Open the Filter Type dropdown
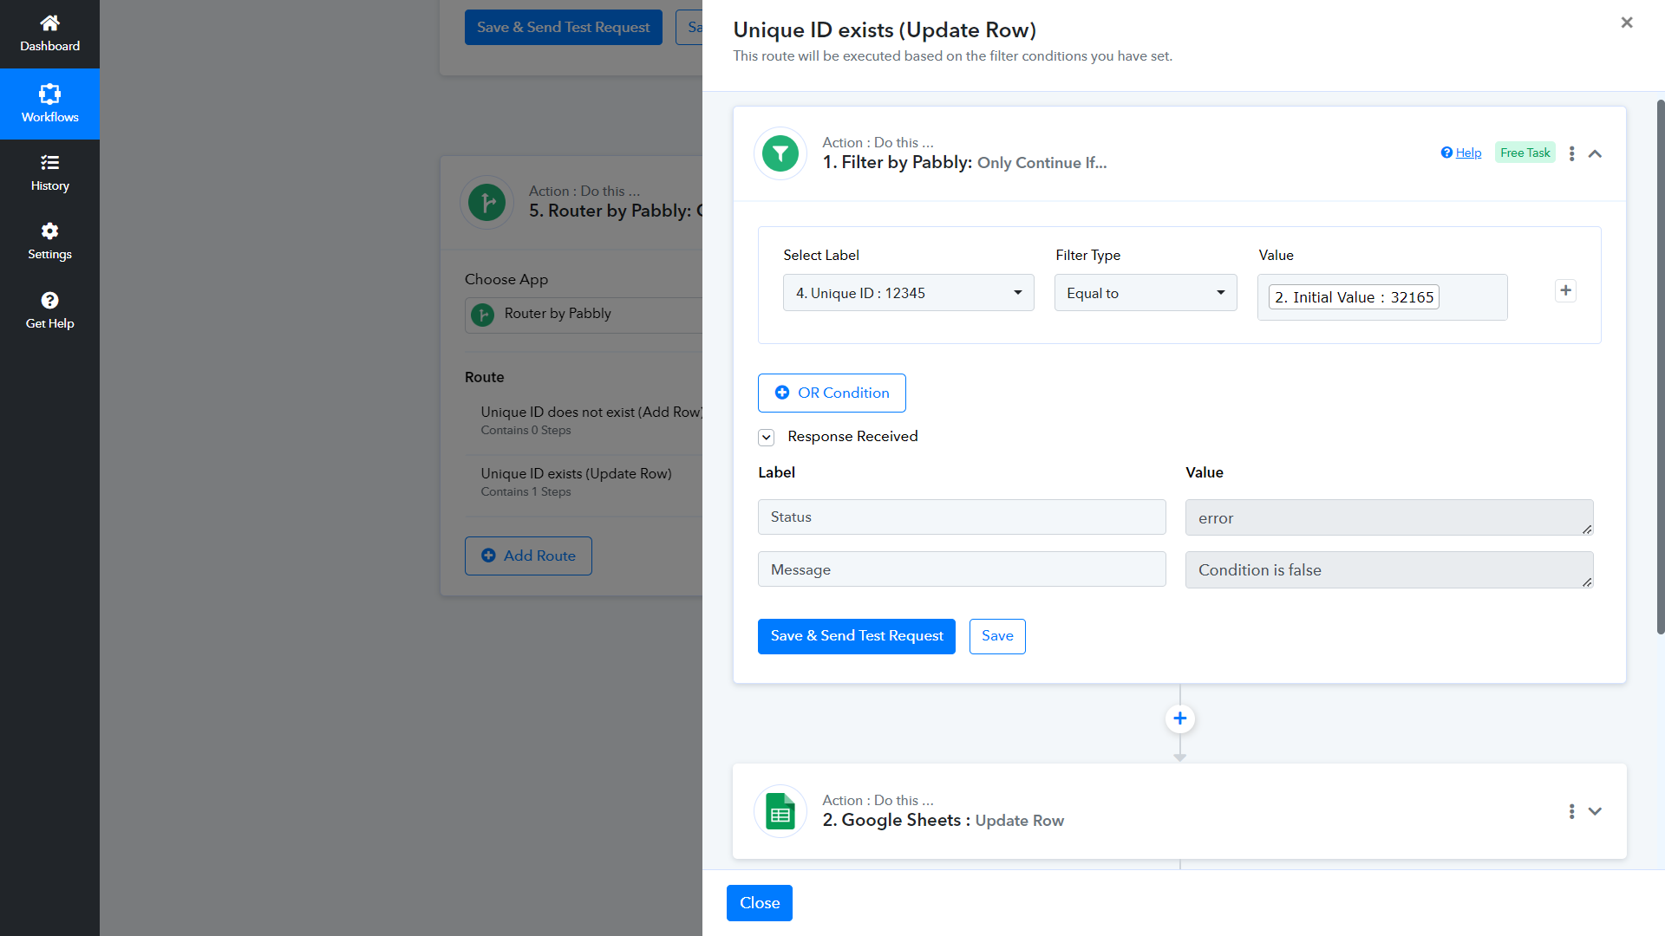The height and width of the screenshot is (936, 1665). coord(1145,293)
